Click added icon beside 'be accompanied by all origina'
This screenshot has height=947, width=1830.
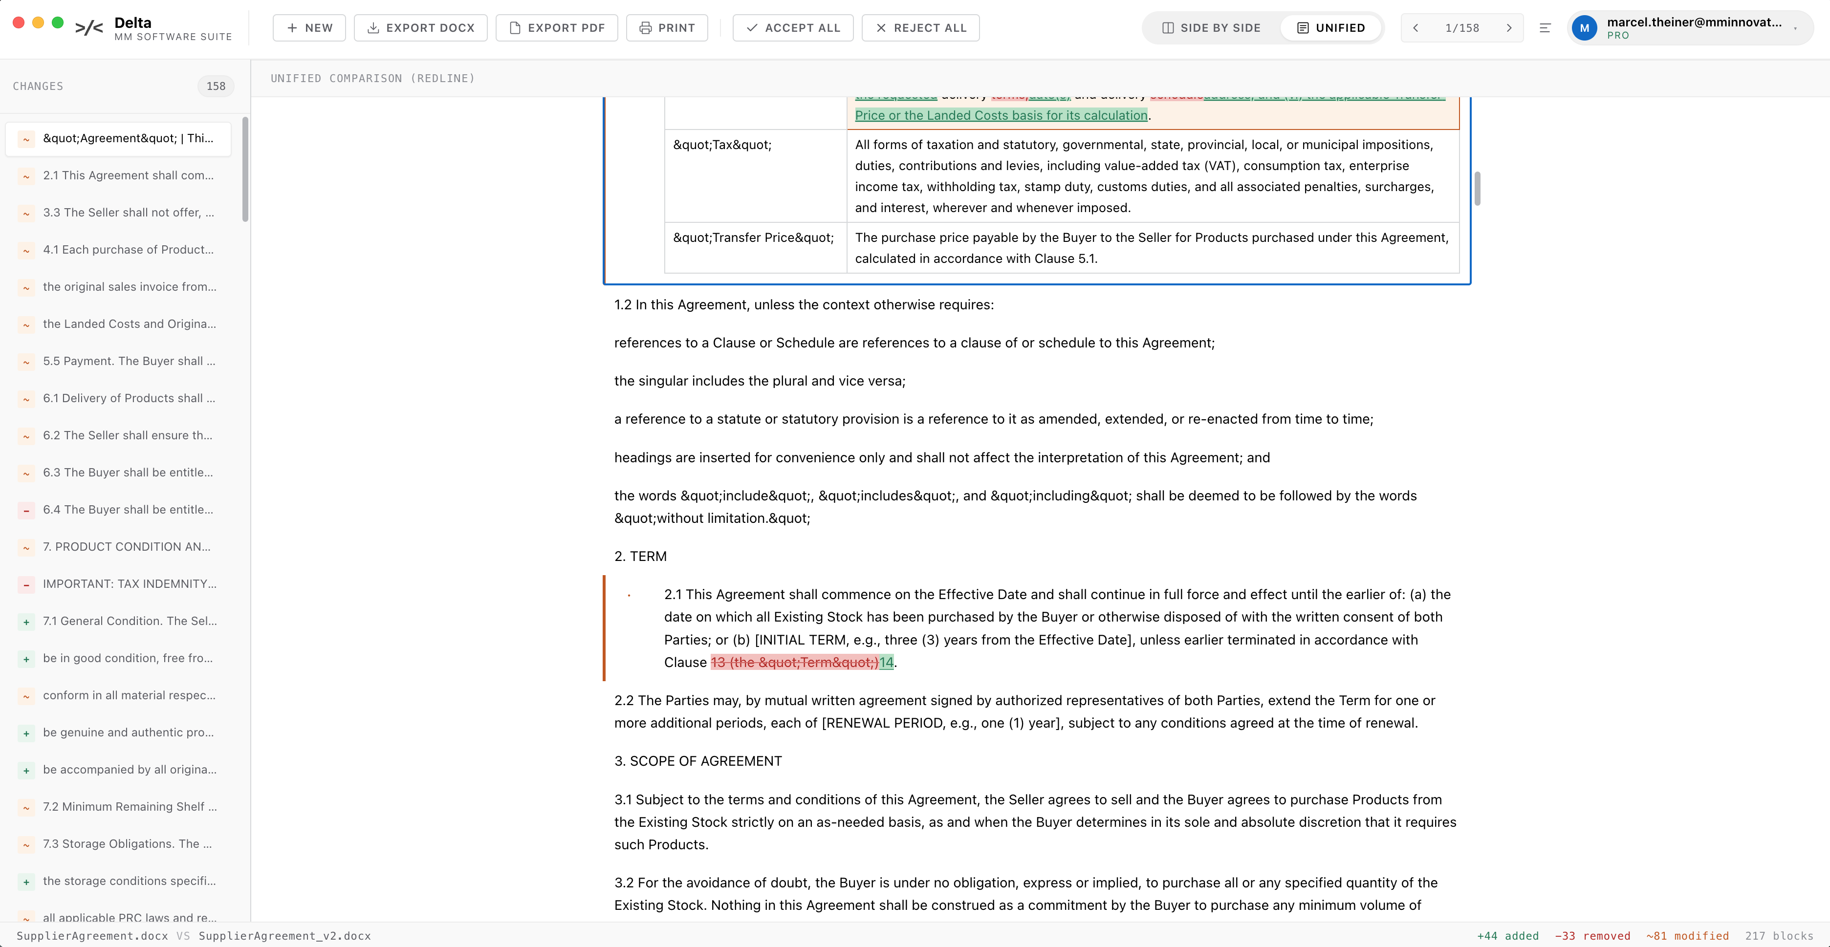pos(26,770)
